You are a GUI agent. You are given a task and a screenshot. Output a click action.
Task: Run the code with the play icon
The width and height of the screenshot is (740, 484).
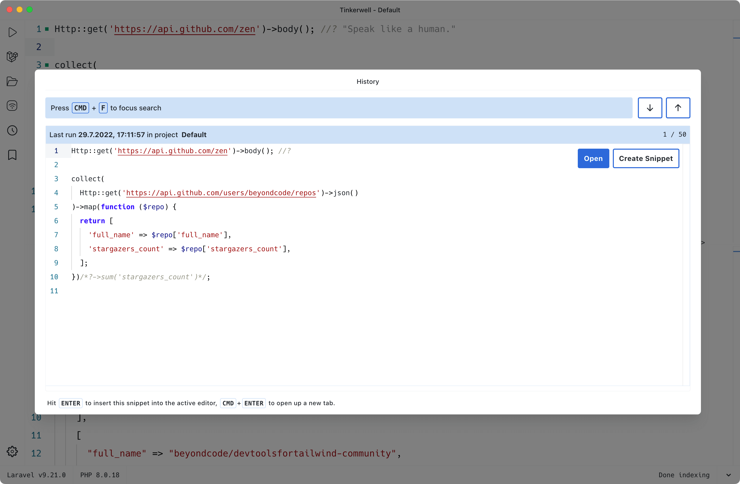(x=12, y=32)
